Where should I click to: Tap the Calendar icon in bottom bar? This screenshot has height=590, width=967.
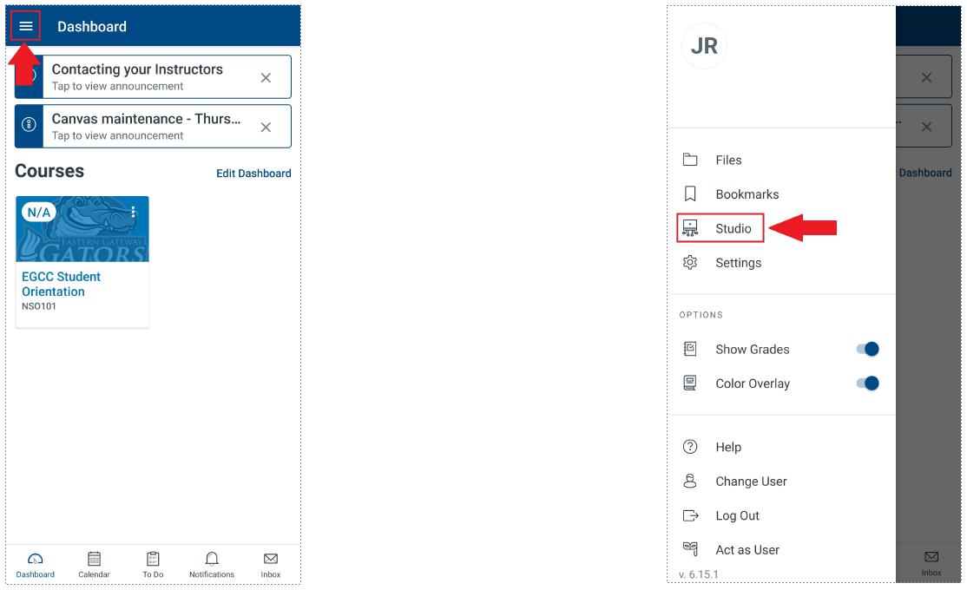coord(94,560)
